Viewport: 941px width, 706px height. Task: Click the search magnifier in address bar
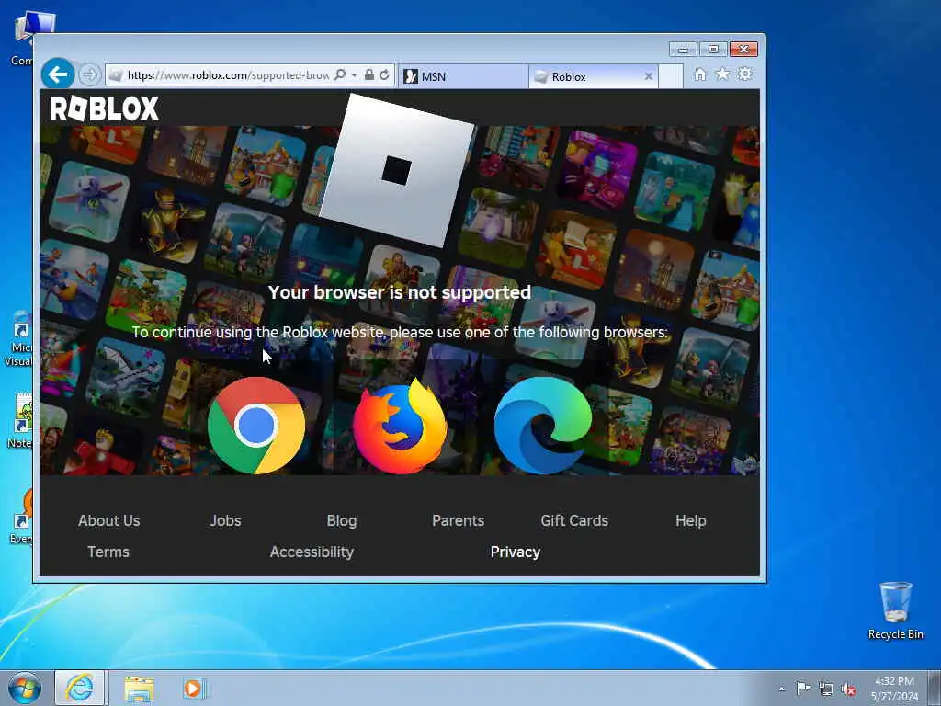[x=340, y=74]
